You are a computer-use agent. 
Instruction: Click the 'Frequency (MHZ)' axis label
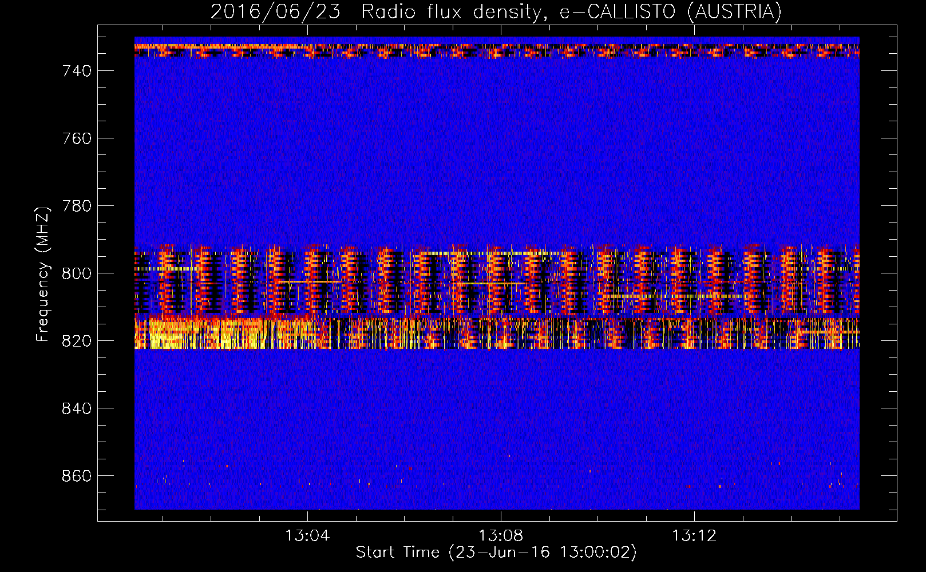42,274
